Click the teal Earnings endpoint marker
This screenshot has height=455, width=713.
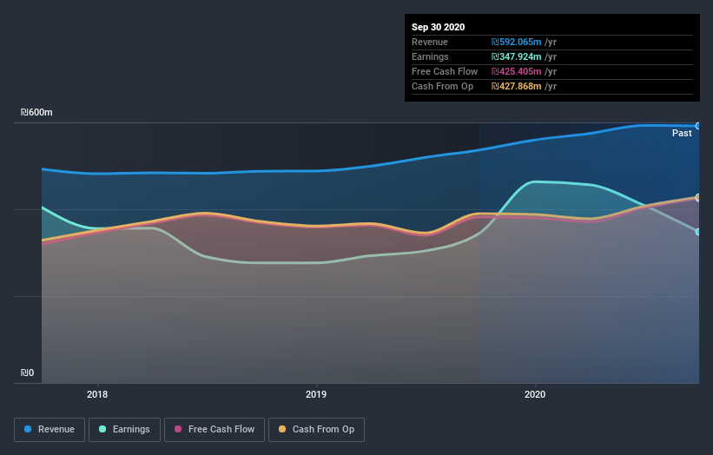pos(697,232)
